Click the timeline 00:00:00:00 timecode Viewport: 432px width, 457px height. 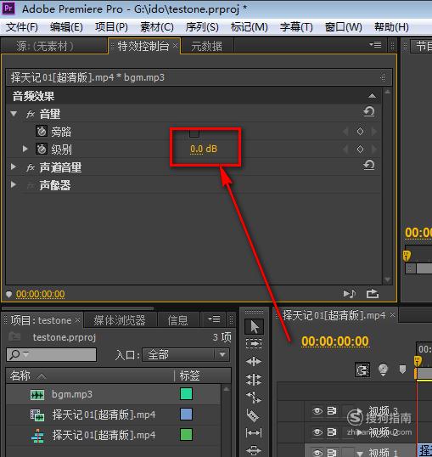tap(334, 341)
